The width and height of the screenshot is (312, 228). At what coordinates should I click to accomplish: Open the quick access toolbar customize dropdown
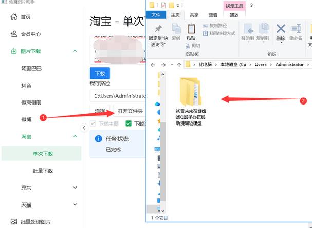pos(178,5)
